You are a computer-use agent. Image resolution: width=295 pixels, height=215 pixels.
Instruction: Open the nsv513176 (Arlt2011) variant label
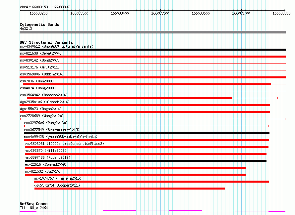coord(40,67)
